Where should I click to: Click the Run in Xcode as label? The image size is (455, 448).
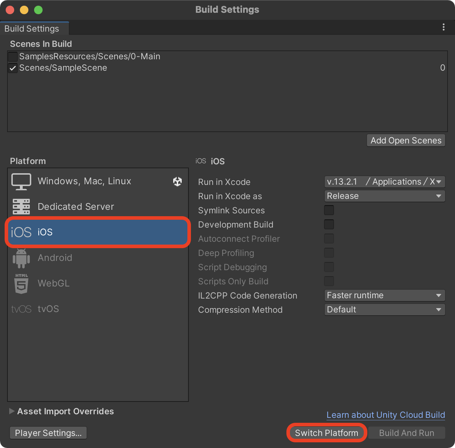coord(230,196)
